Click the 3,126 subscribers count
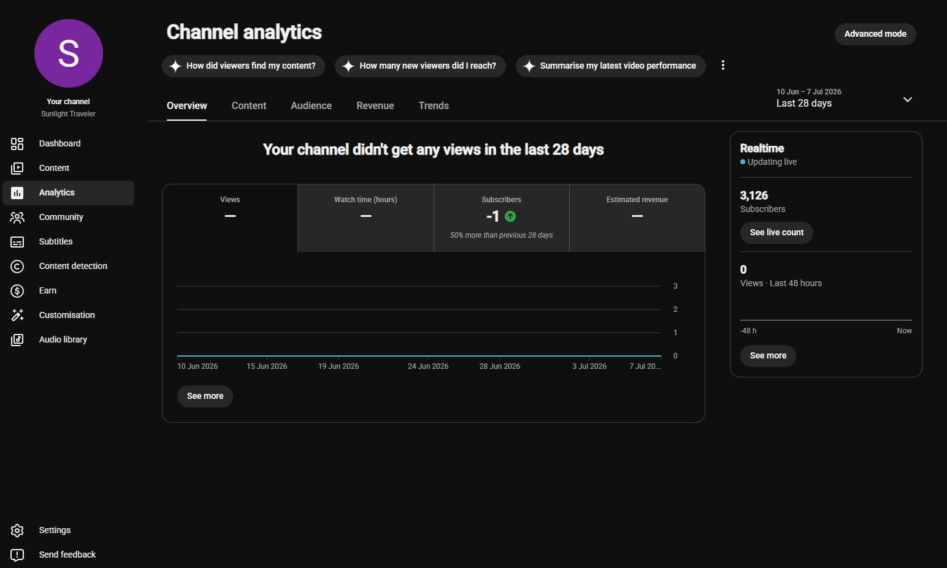This screenshot has width=947, height=568. coord(754,195)
